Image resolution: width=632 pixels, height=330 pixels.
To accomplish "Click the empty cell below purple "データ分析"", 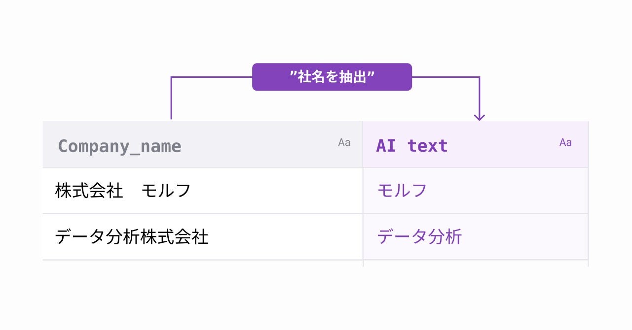I will click(475, 264).
